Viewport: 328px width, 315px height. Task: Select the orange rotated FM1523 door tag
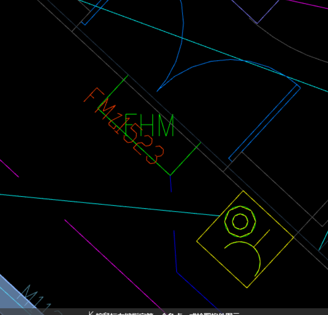pos(124,126)
